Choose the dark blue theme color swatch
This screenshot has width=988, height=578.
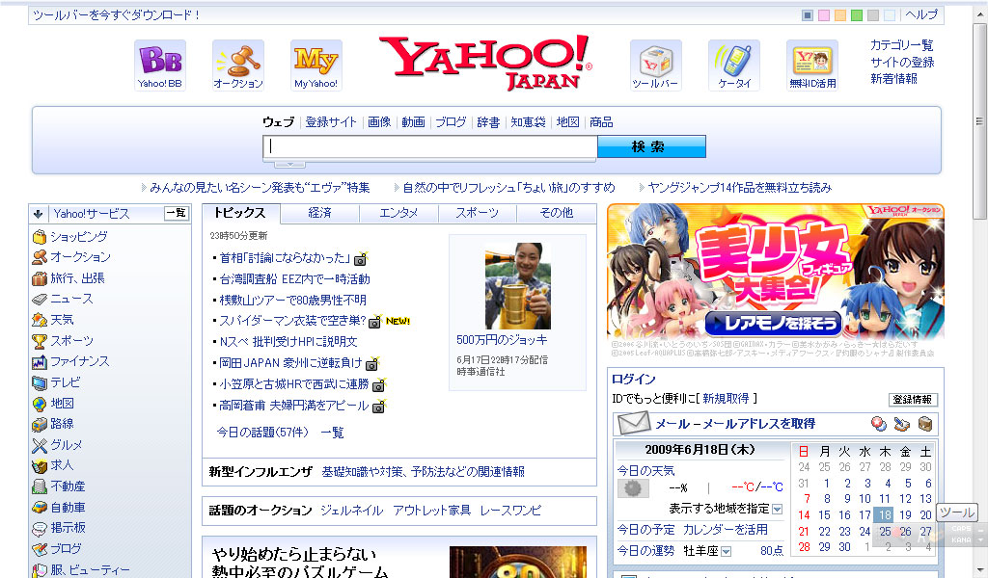tap(808, 15)
